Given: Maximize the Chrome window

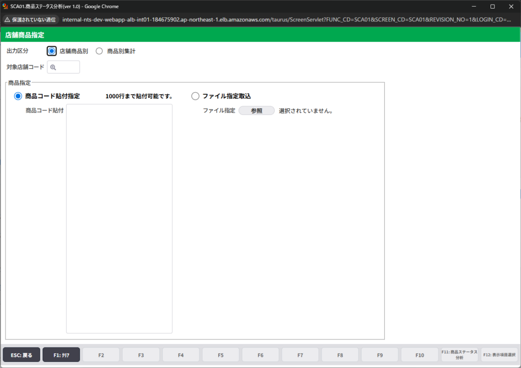Looking at the screenshot, I should (x=493, y=6).
